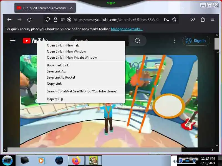This screenshot has height=166, width=222.
Task: Click the Manage bookmarks link
Action: 127,29
